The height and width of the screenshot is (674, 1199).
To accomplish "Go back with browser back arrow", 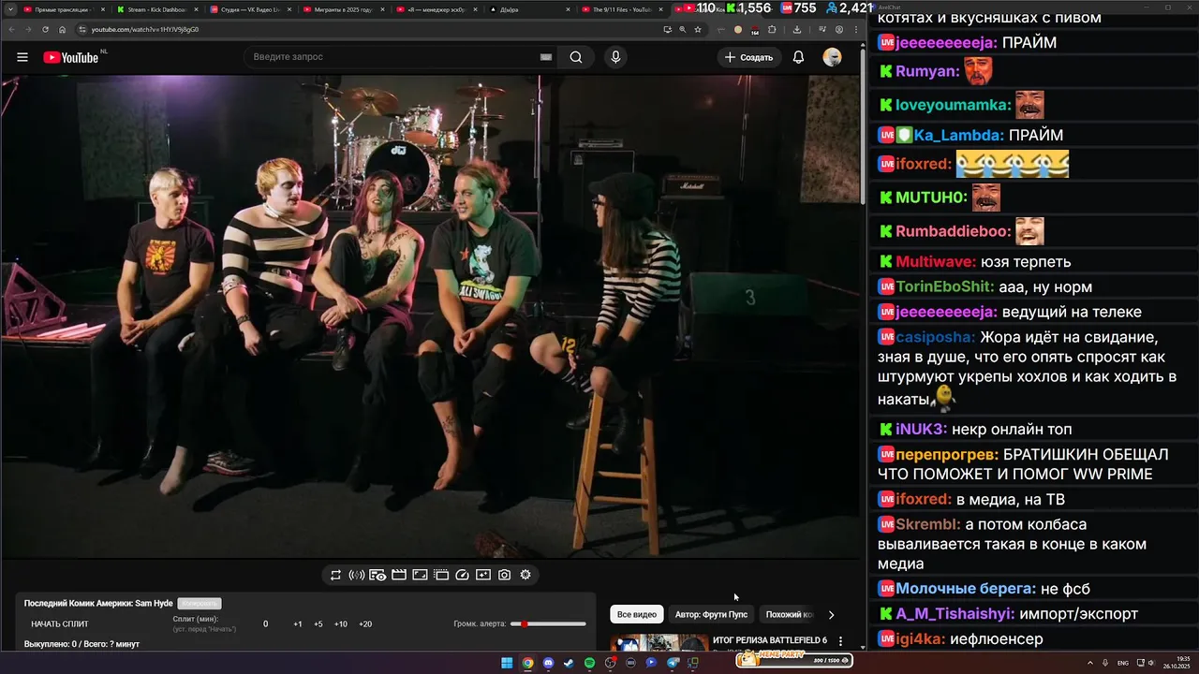I will tap(11, 29).
